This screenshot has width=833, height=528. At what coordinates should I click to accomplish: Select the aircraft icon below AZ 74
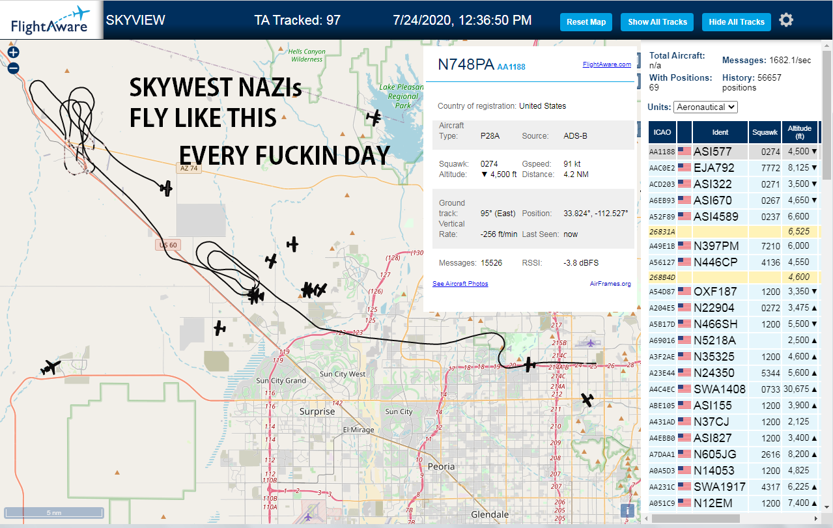pos(166,189)
